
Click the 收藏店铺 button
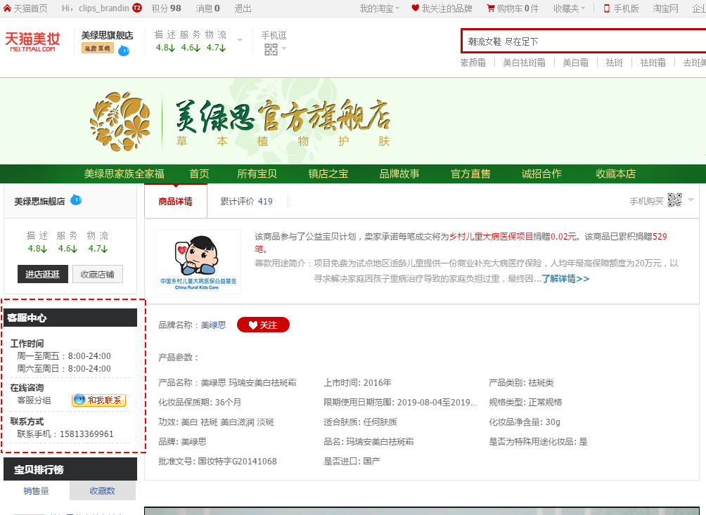click(x=98, y=274)
